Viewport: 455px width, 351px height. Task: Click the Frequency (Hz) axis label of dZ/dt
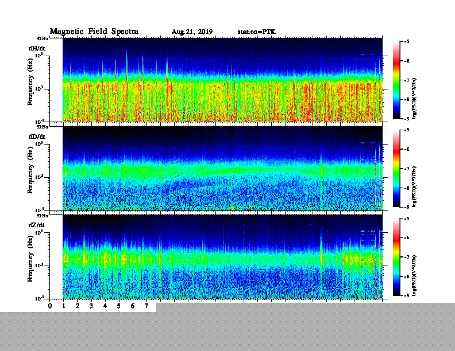point(30,259)
